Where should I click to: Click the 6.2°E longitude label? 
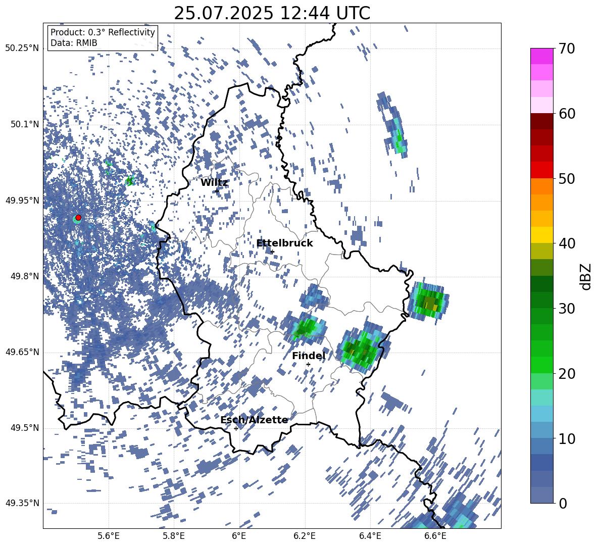[305, 536]
